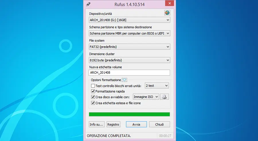Open the Schema partizione MBR dropdown
The height and width of the screenshot is (141, 258).
129,33
